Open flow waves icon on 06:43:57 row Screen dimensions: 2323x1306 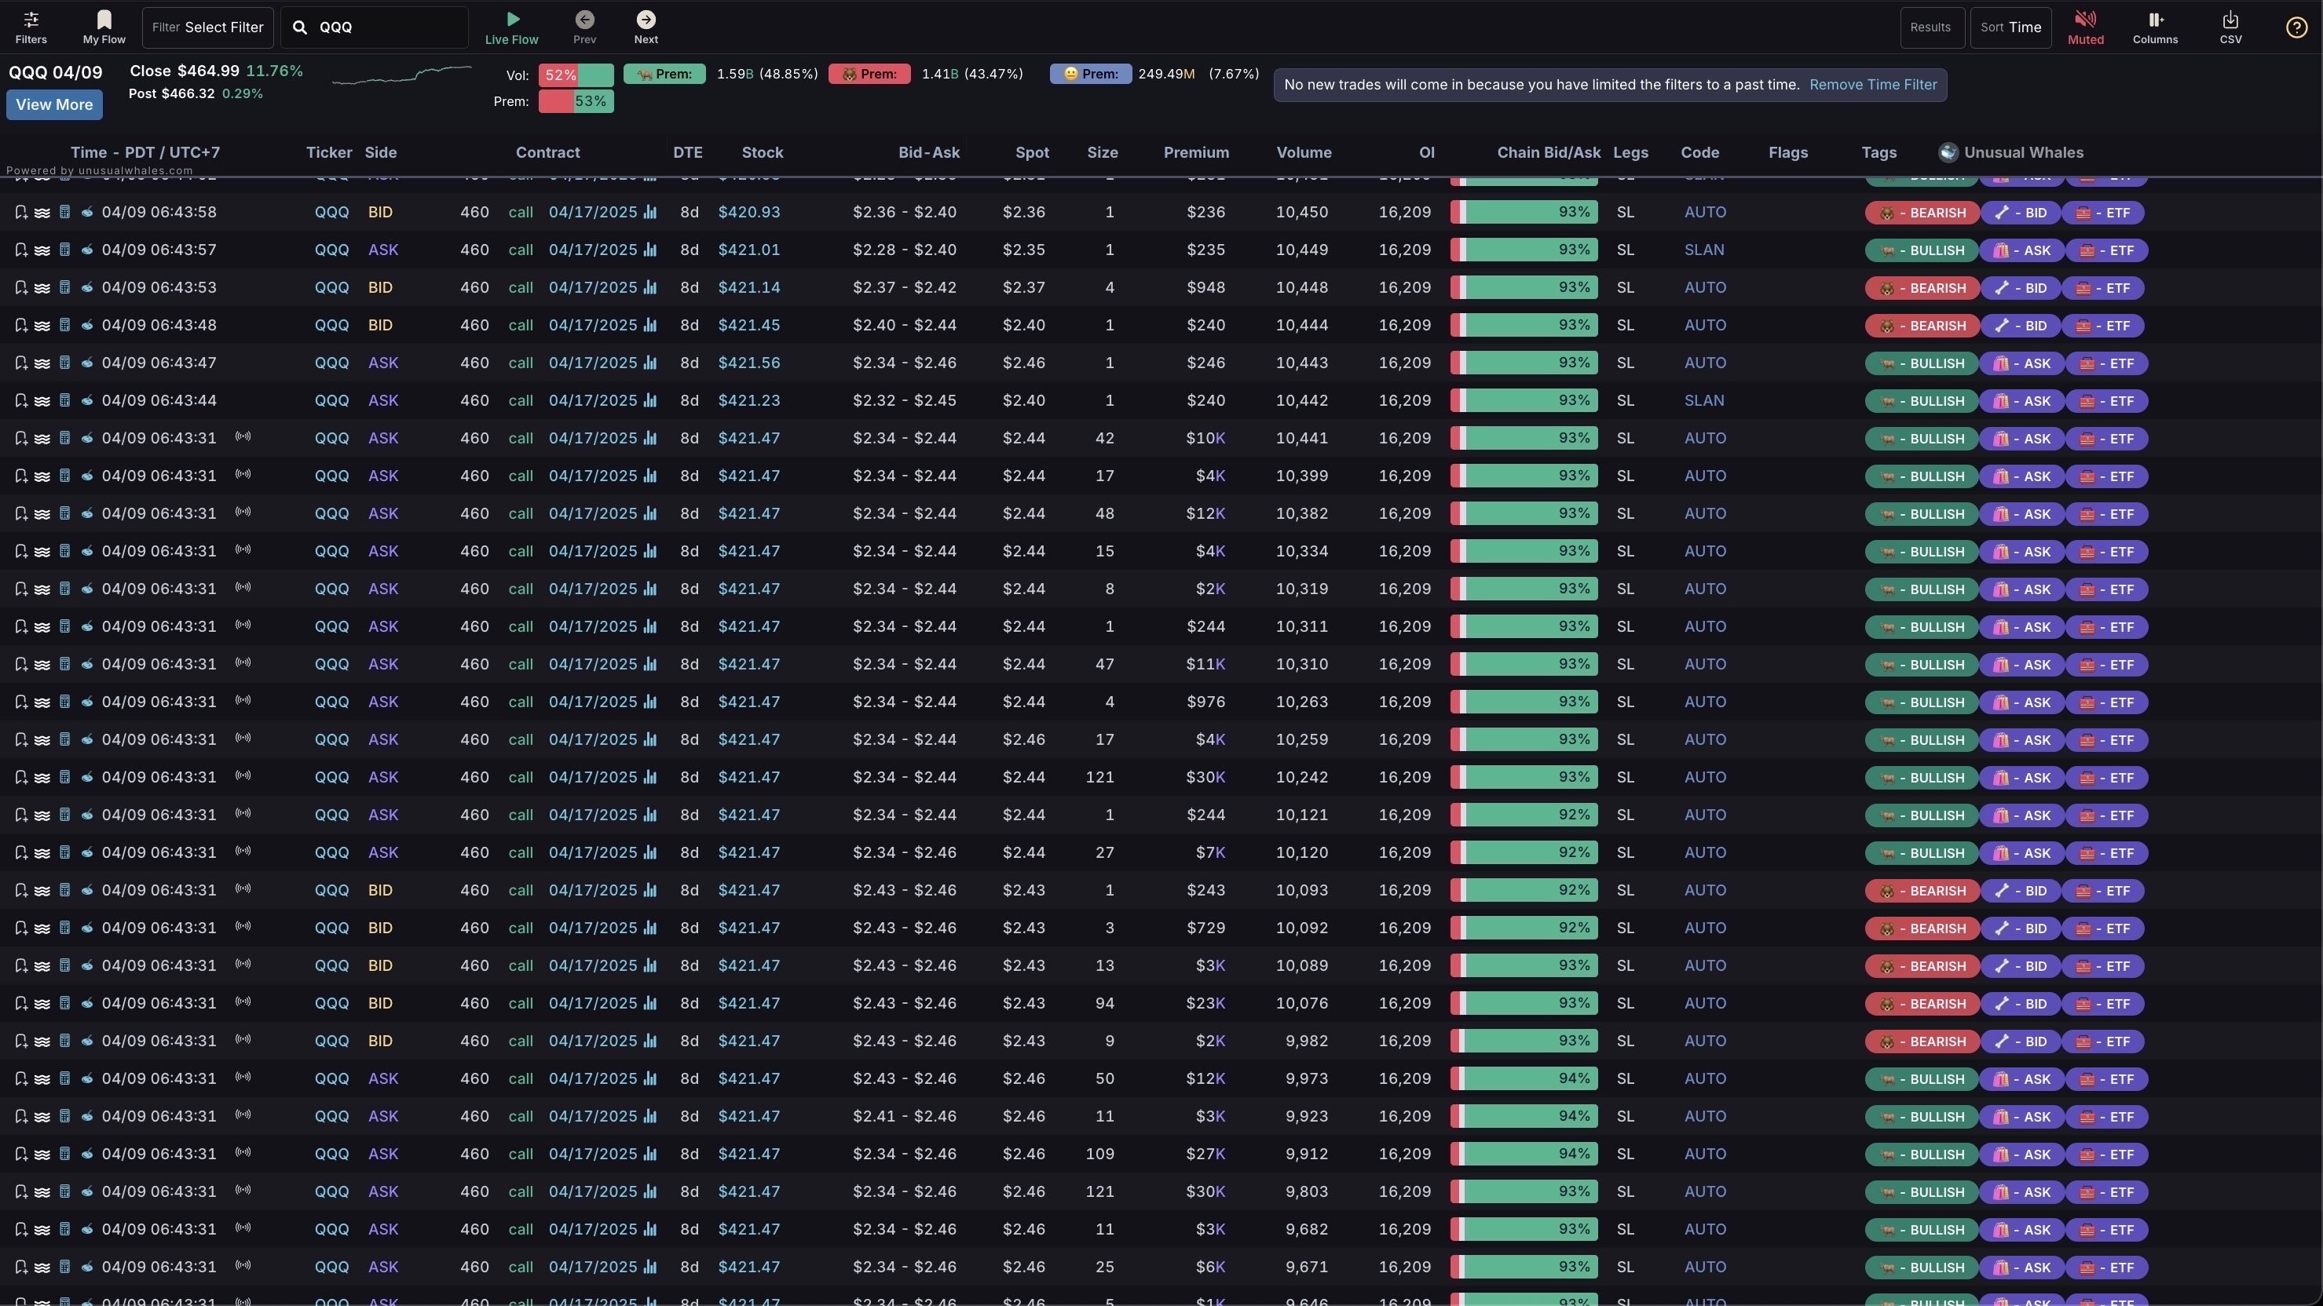(x=42, y=250)
